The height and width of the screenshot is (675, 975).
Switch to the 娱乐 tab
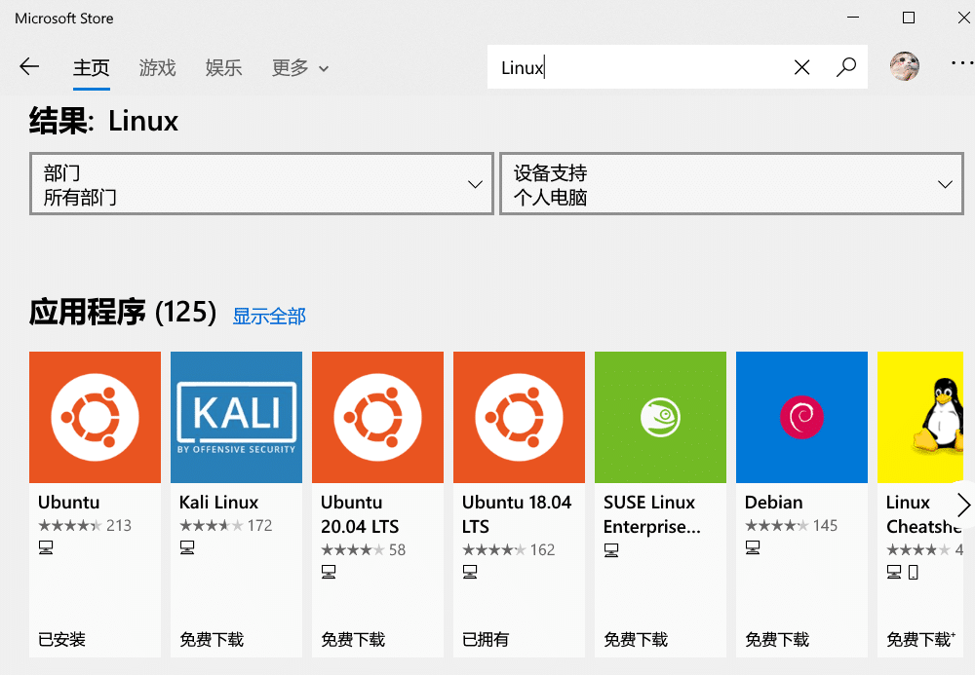click(224, 67)
